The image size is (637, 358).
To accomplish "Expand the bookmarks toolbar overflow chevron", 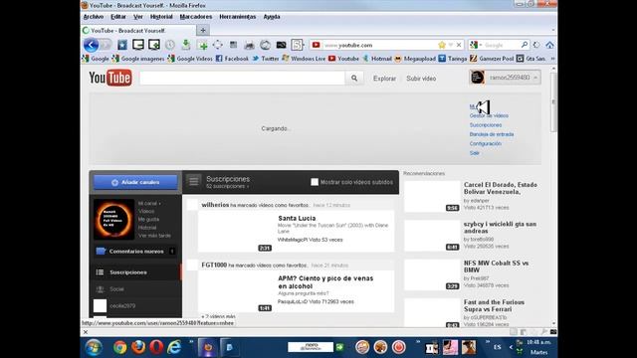I will [x=552, y=59].
